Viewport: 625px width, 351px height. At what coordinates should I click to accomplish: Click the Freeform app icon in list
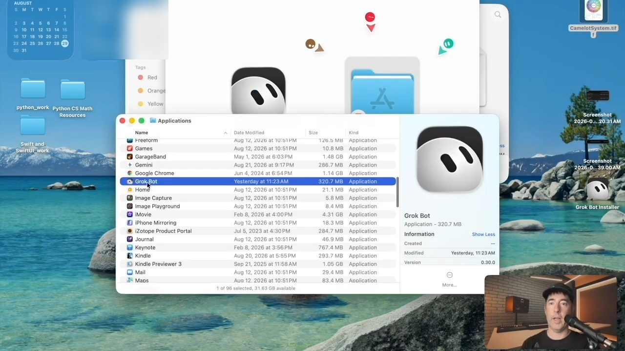[129, 140]
